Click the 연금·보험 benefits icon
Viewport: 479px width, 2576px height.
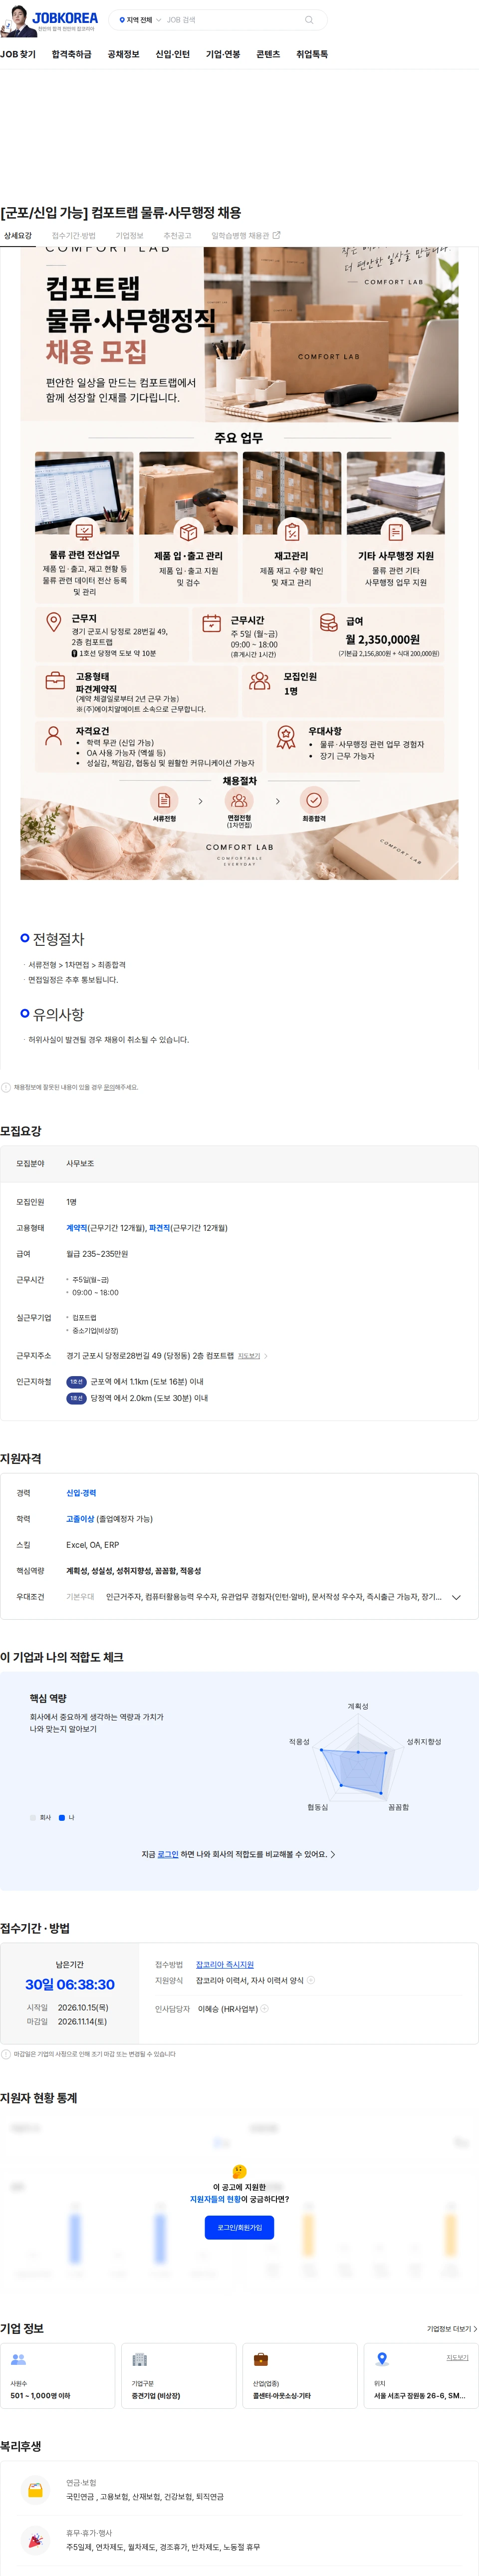[x=35, y=2490]
